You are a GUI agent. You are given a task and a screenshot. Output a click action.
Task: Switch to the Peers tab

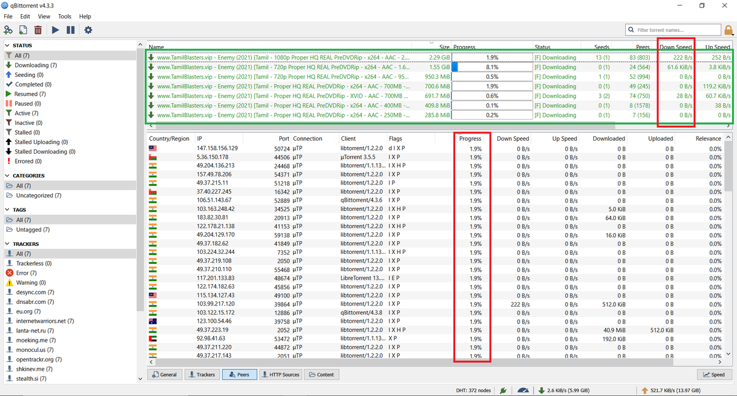click(x=239, y=374)
